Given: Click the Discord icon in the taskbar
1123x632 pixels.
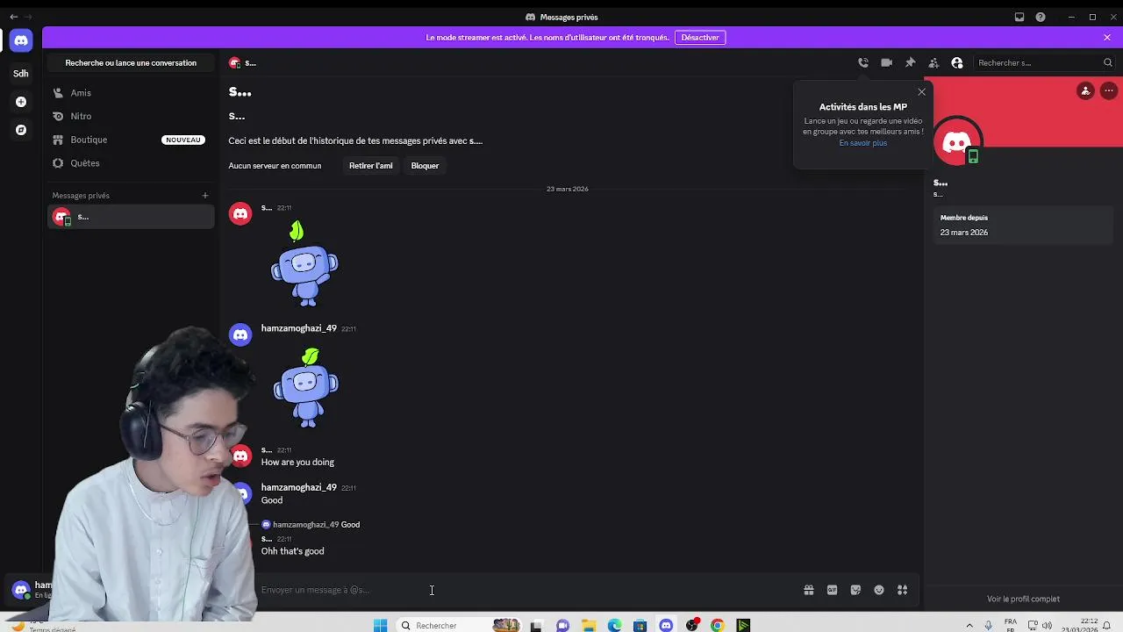Looking at the screenshot, I should [666, 626].
